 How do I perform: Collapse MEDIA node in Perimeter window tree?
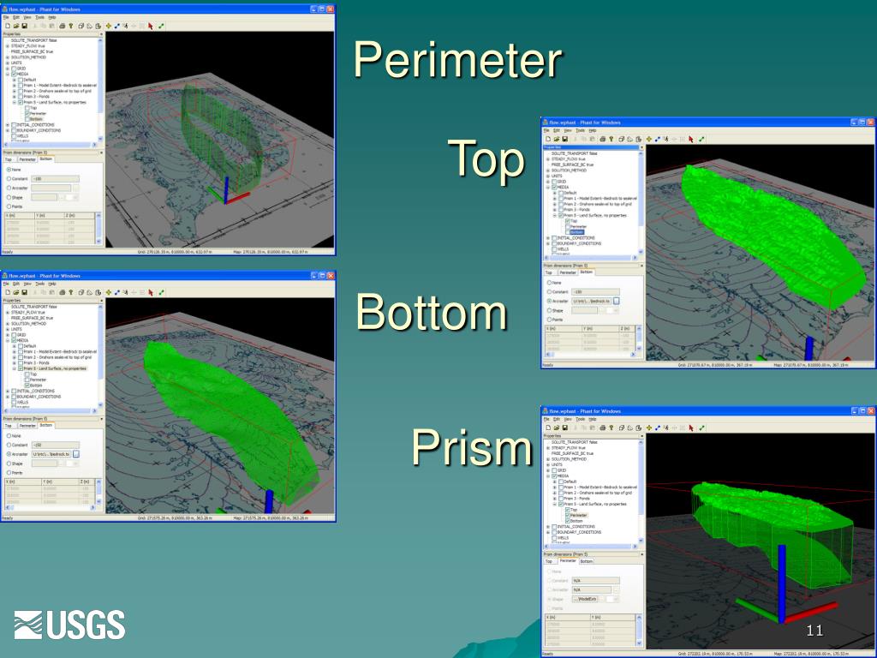7,74
